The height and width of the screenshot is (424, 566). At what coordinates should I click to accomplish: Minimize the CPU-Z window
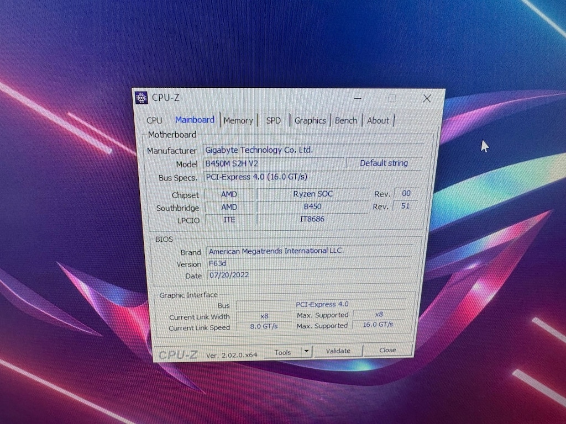point(358,98)
